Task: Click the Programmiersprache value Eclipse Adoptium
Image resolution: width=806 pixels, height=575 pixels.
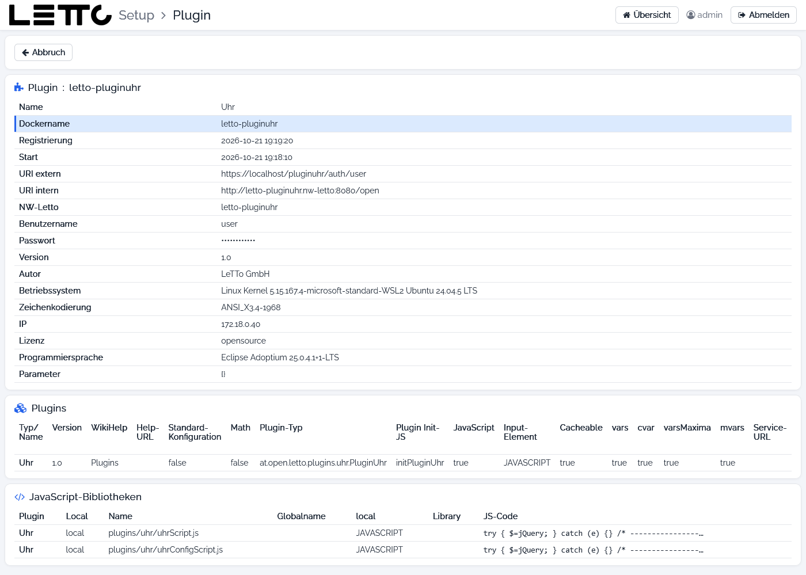Action: pyautogui.click(x=280, y=357)
